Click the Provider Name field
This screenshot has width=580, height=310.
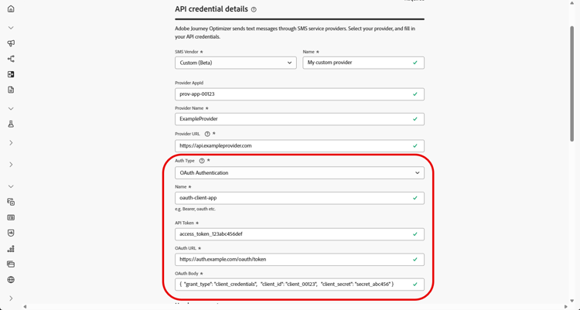click(294, 119)
